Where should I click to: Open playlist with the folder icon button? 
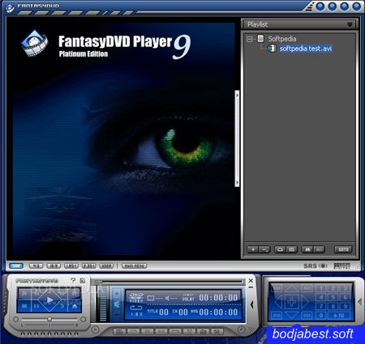click(x=280, y=249)
